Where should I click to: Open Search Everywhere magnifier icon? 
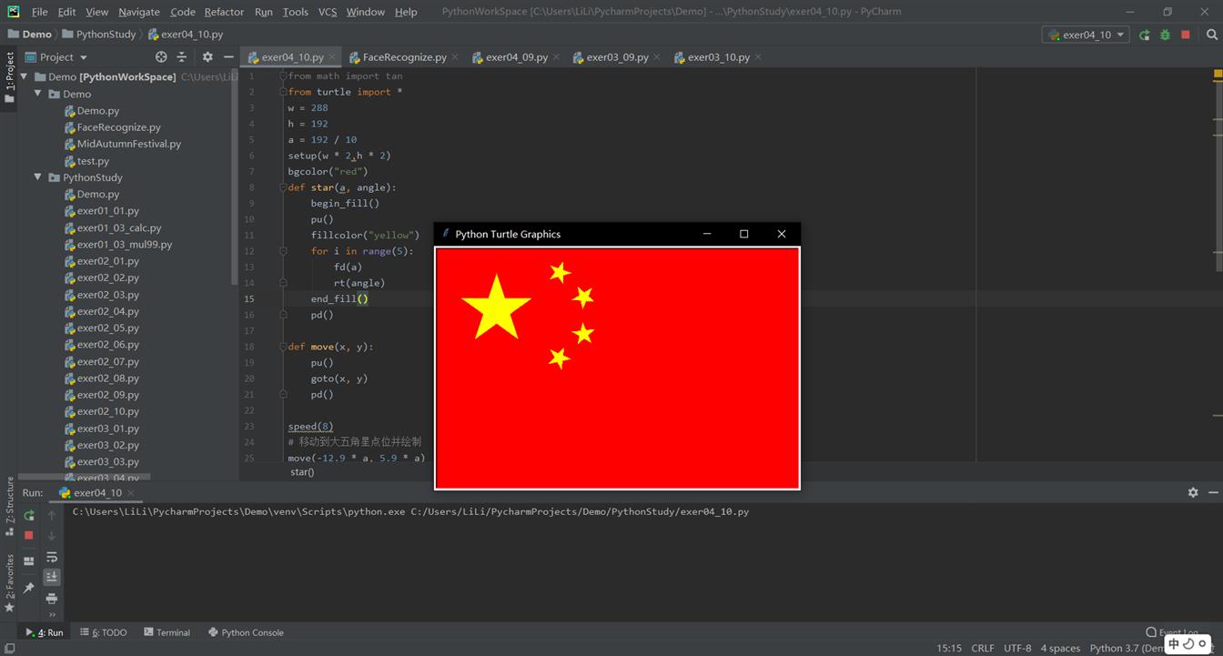[x=1212, y=35]
